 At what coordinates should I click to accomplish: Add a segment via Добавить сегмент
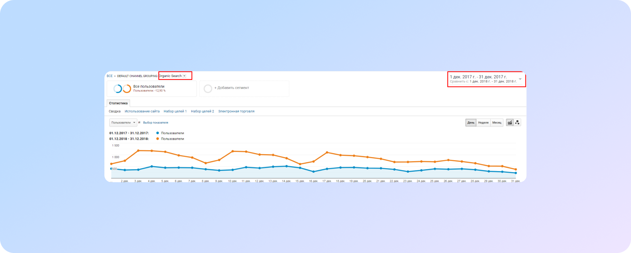(232, 88)
